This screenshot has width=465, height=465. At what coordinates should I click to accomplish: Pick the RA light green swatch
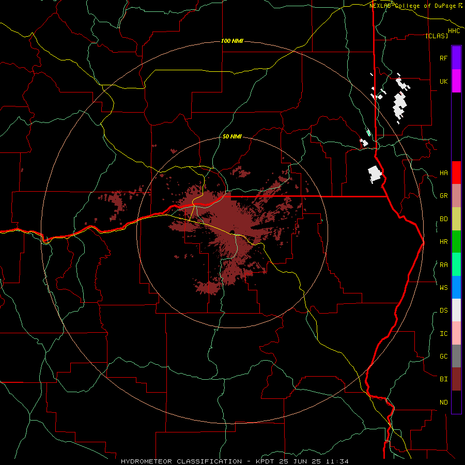[456, 265]
